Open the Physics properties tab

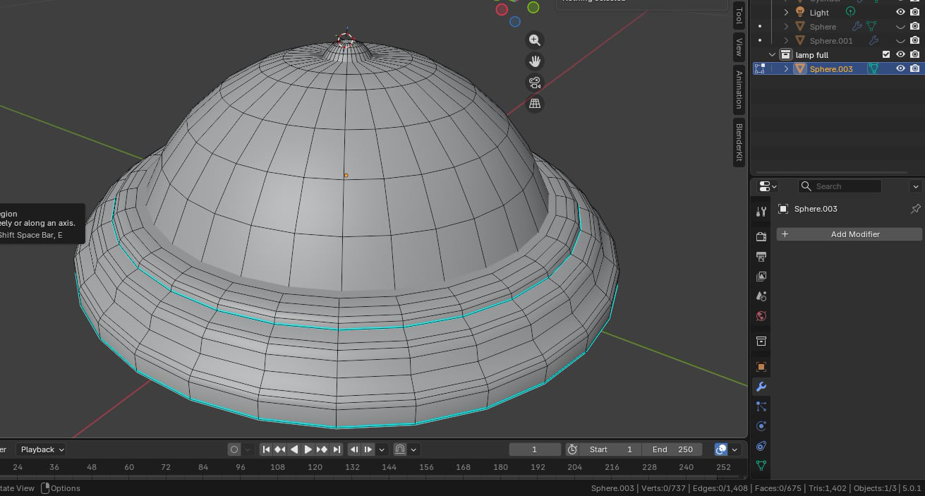(761, 425)
